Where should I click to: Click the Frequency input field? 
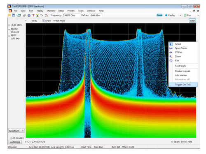point(71,16)
